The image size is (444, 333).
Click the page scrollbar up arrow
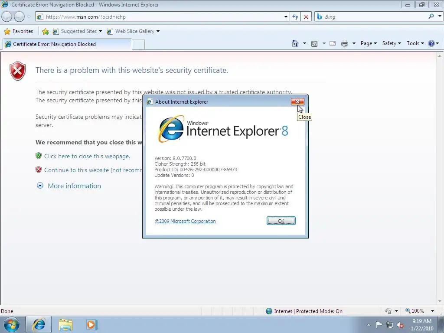pyautogui.click(x=440, y=56)
